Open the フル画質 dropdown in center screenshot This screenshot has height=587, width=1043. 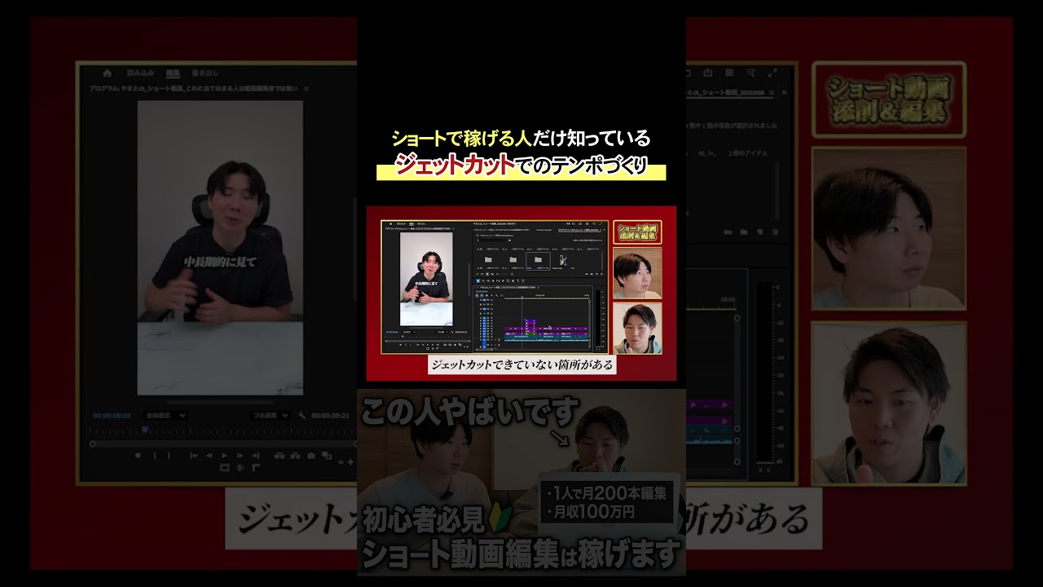coord(442,332)
